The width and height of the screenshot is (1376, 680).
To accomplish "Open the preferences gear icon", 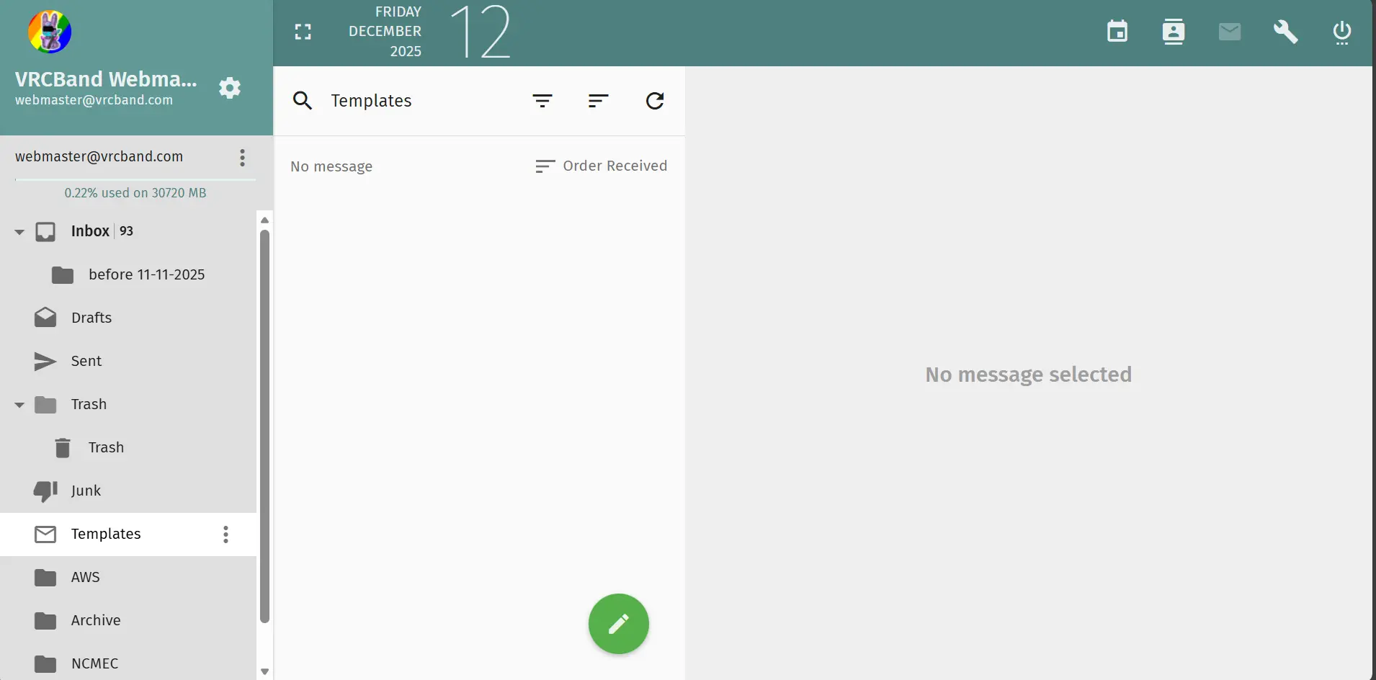I will [230, 88].
